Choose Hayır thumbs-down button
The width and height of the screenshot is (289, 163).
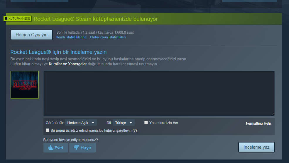82,148
